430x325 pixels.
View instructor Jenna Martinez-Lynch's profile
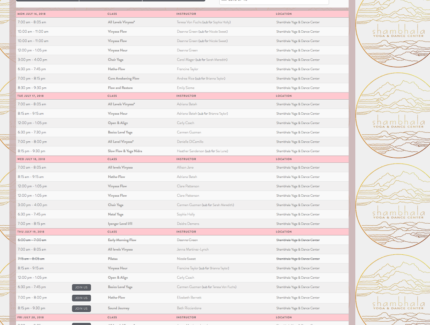[192, 249]
